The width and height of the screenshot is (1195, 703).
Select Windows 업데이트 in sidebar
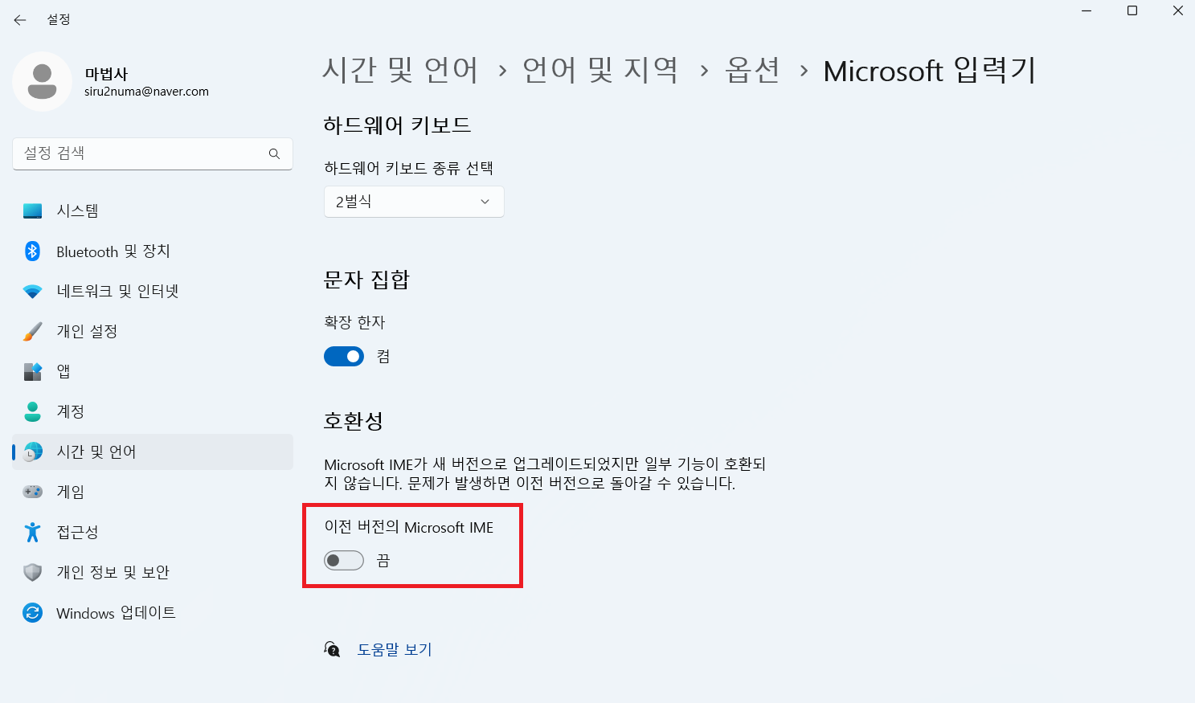point(153,613)
